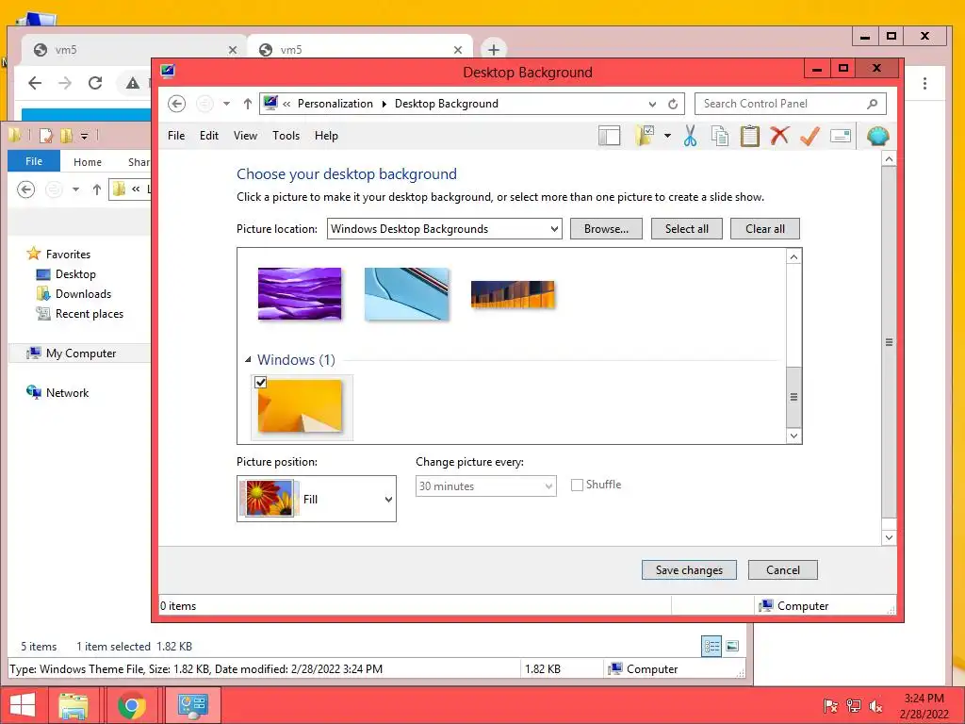Screen dimensions: 965x724
Task: Open Home tab in File Explorer ribbon
Action: point(88,162)
